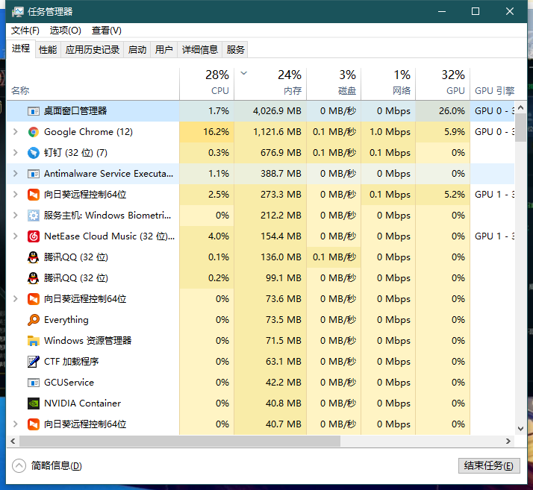
Task: Click the vertical scrollbar thumb
Action: [520, 128]
